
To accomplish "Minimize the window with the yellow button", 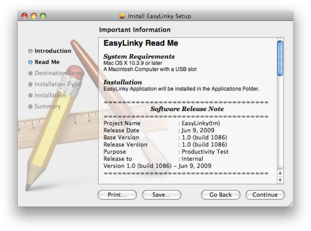I will [x=34, y=16].
